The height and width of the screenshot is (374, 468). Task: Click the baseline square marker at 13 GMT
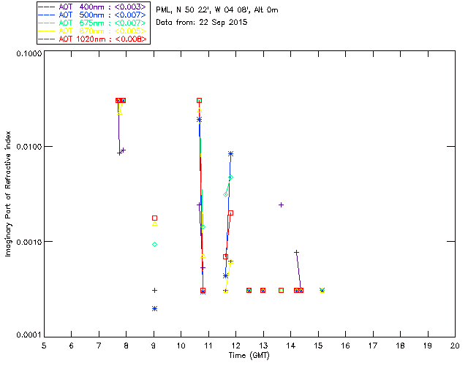pos(263,291)
